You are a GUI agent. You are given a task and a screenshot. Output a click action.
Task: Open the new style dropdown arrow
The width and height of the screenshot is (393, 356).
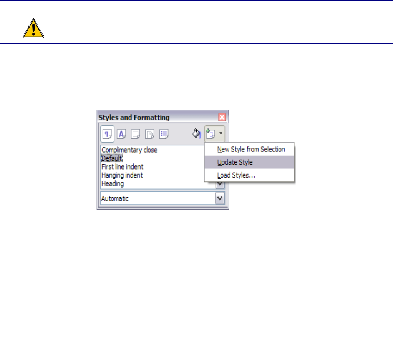221,133
